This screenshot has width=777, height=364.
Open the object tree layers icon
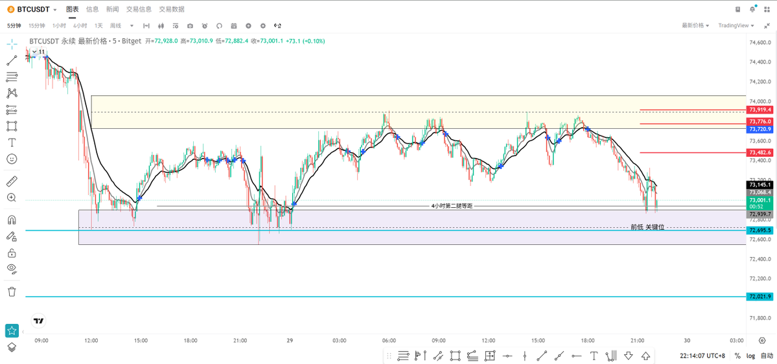click(x=12, y=347)
